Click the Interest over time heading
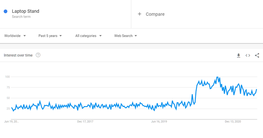This screenshot has width=263, height=138. coord(18,55)
